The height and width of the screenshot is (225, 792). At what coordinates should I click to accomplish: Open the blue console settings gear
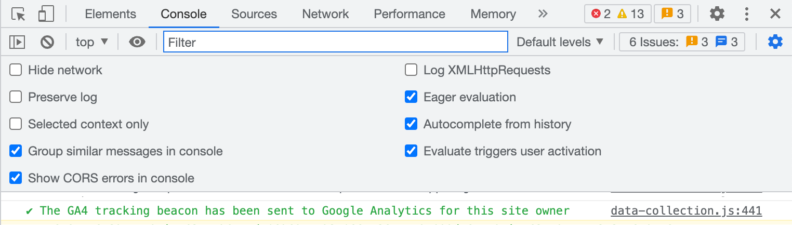click(x=775, y=42)
